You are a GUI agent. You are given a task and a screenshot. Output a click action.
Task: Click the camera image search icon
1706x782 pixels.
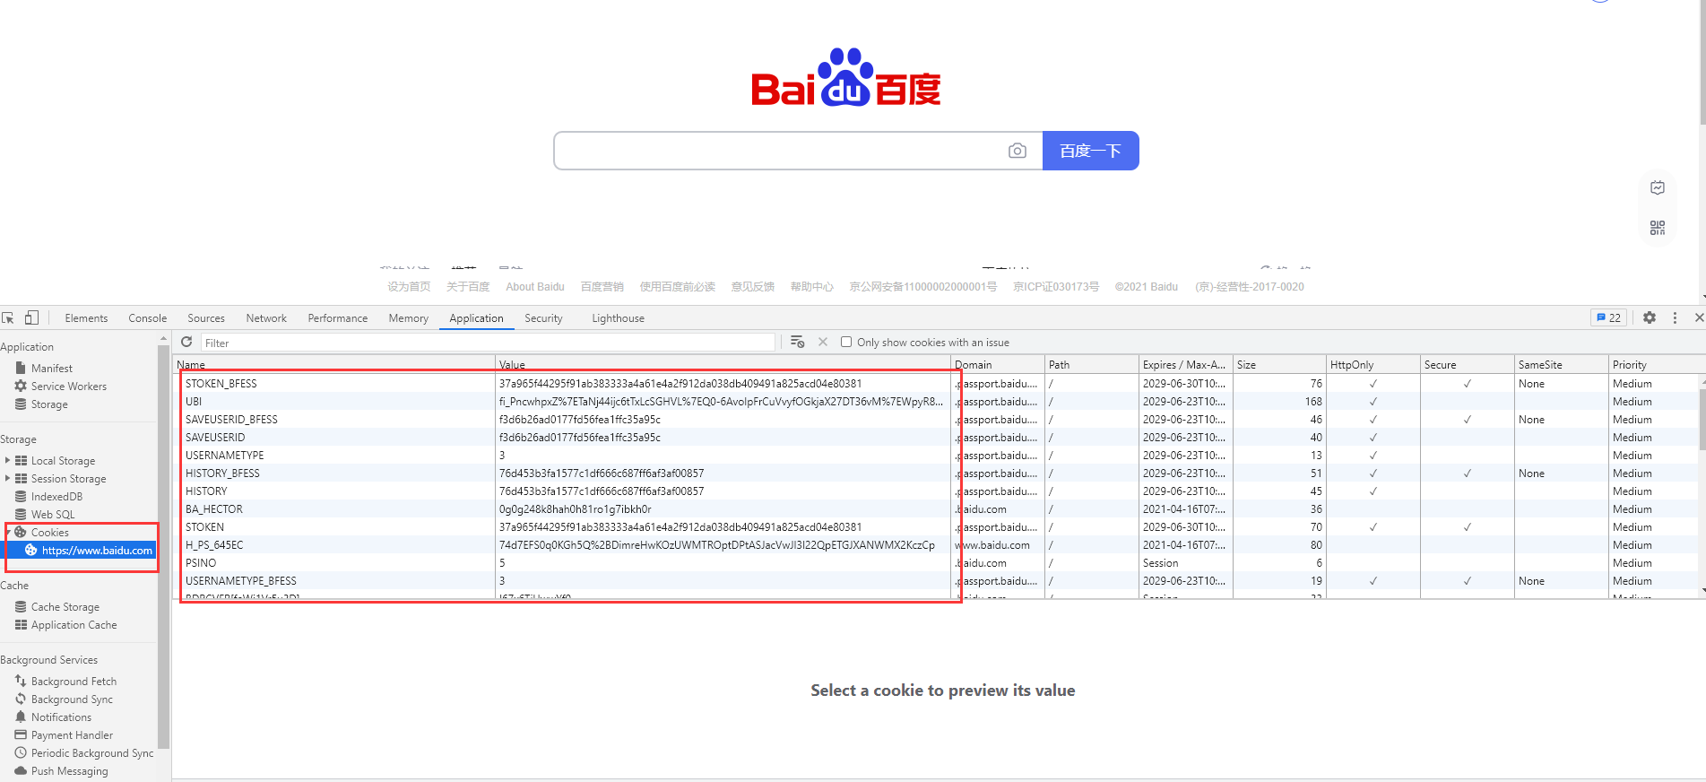click(1017, 151)
